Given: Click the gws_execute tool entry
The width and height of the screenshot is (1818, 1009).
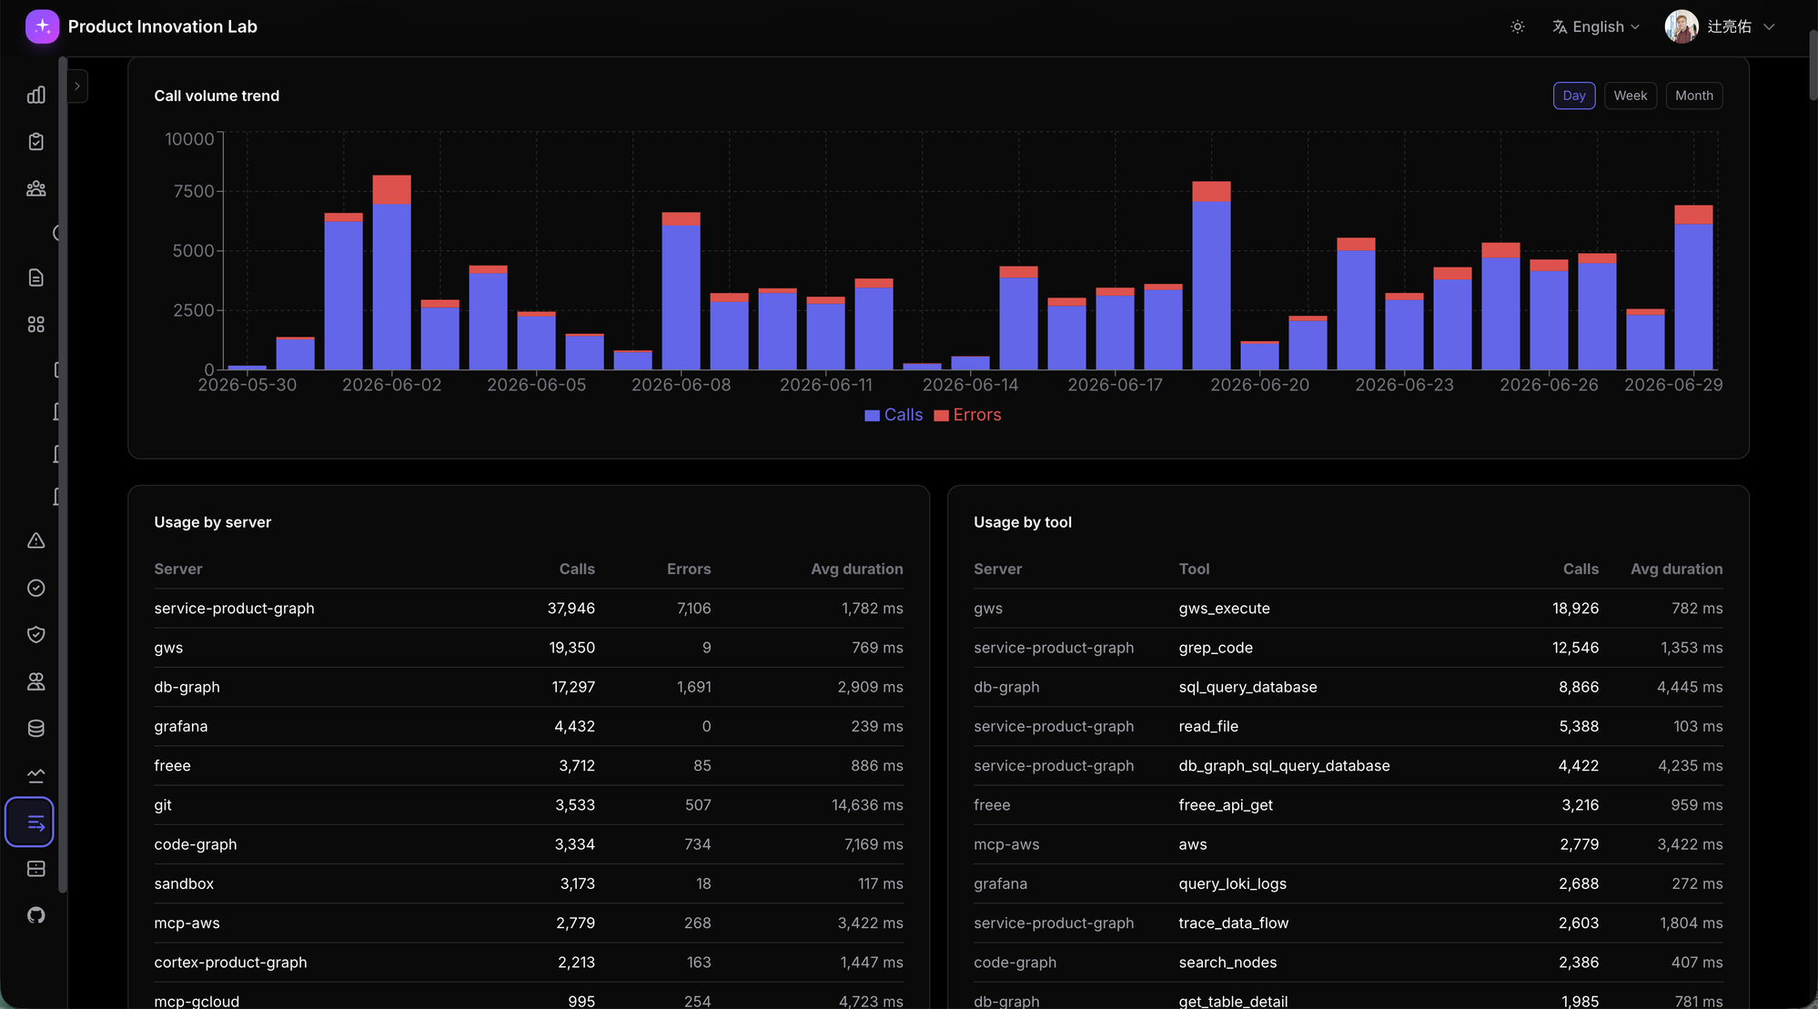Looking at the screenshot, I should (x=1224, y=609).
